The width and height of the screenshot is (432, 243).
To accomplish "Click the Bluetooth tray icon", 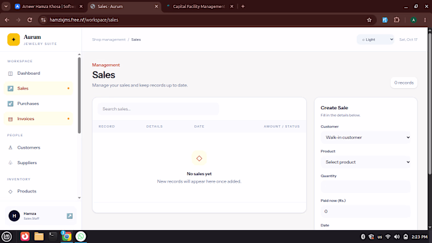I will tap(363, 237).
